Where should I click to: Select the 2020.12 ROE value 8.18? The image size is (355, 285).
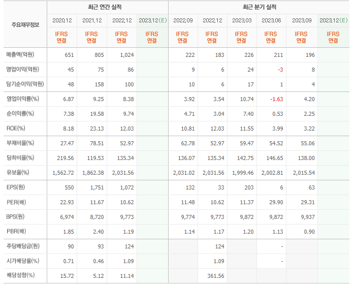click(x=69, y=129)
